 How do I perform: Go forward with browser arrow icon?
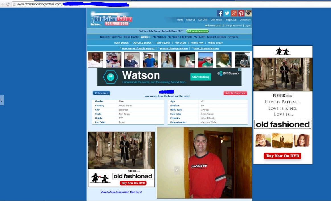(x=2, y=4)
